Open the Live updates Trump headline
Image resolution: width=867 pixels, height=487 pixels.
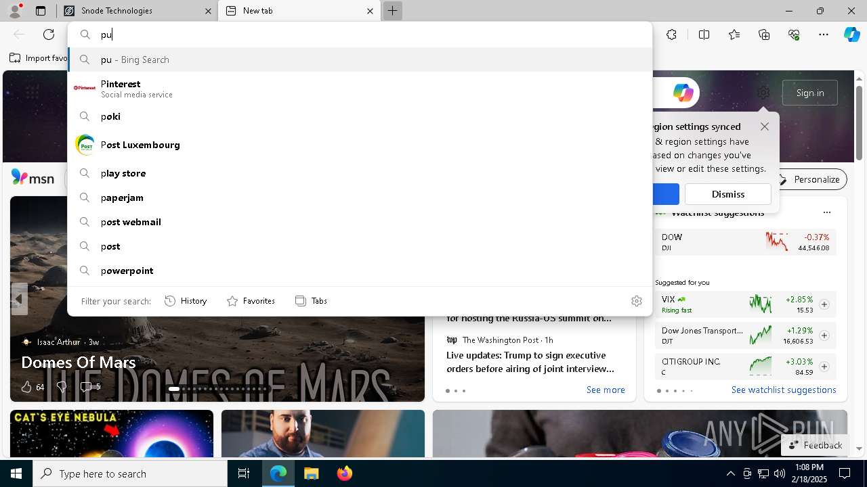pyautogui.click(x=530, y=362)
